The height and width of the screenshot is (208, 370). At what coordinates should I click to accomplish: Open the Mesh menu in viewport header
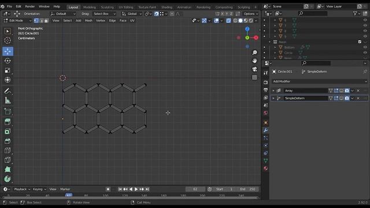click(x=88, y=21)
